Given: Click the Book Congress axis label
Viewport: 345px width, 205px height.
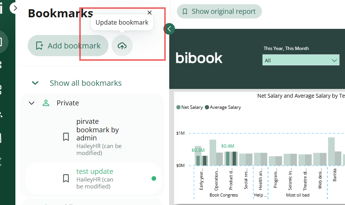Looking at the screenshot, I should click(x=223, y=195).
